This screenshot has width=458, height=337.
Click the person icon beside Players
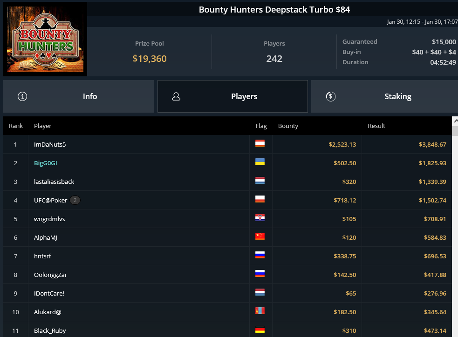coord(176,96)
